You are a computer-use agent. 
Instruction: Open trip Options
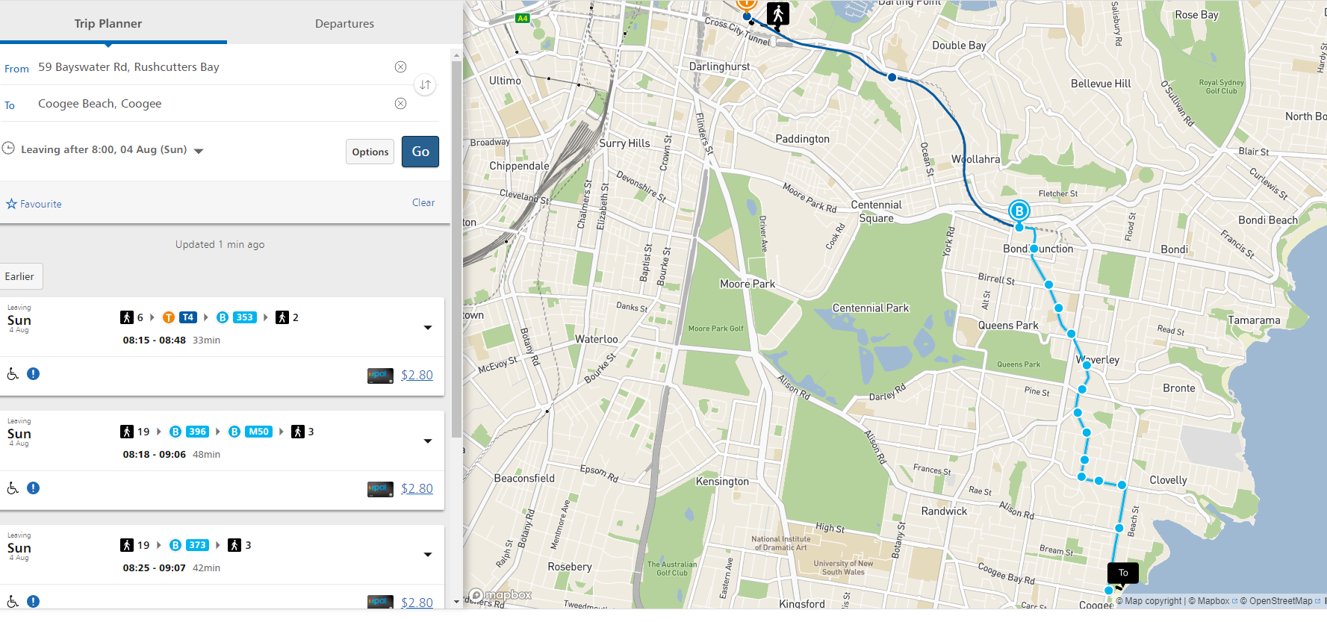[x=370, y=152]
